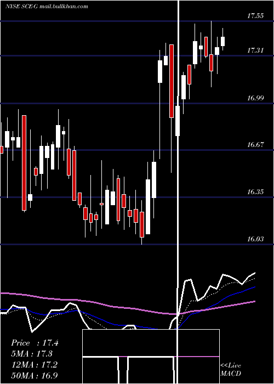
Task: Click the <<Live MACD label
Action: click(231, 369)
